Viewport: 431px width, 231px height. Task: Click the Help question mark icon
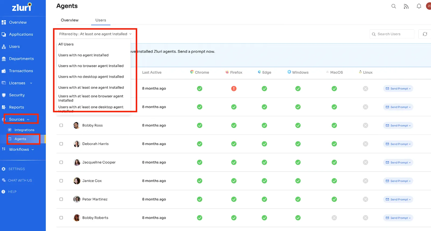(x=3, y=192)
